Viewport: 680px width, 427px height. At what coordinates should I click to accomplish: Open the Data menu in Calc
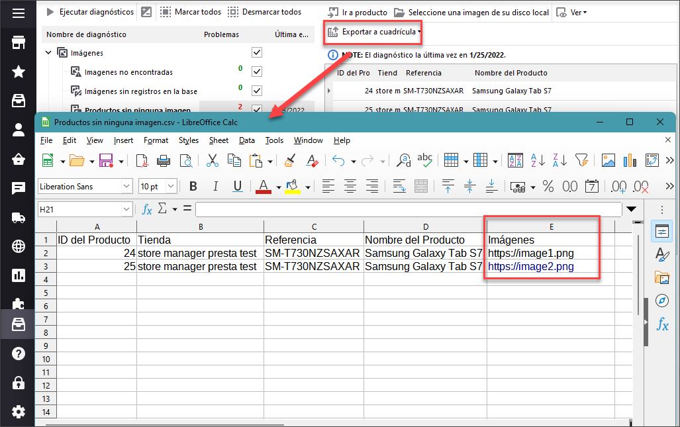click(x=247, y=140)
